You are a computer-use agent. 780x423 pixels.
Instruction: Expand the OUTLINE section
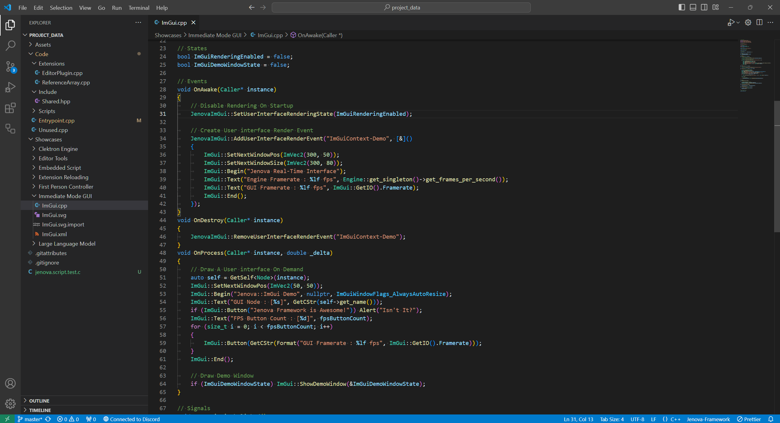tap(84, 401)
